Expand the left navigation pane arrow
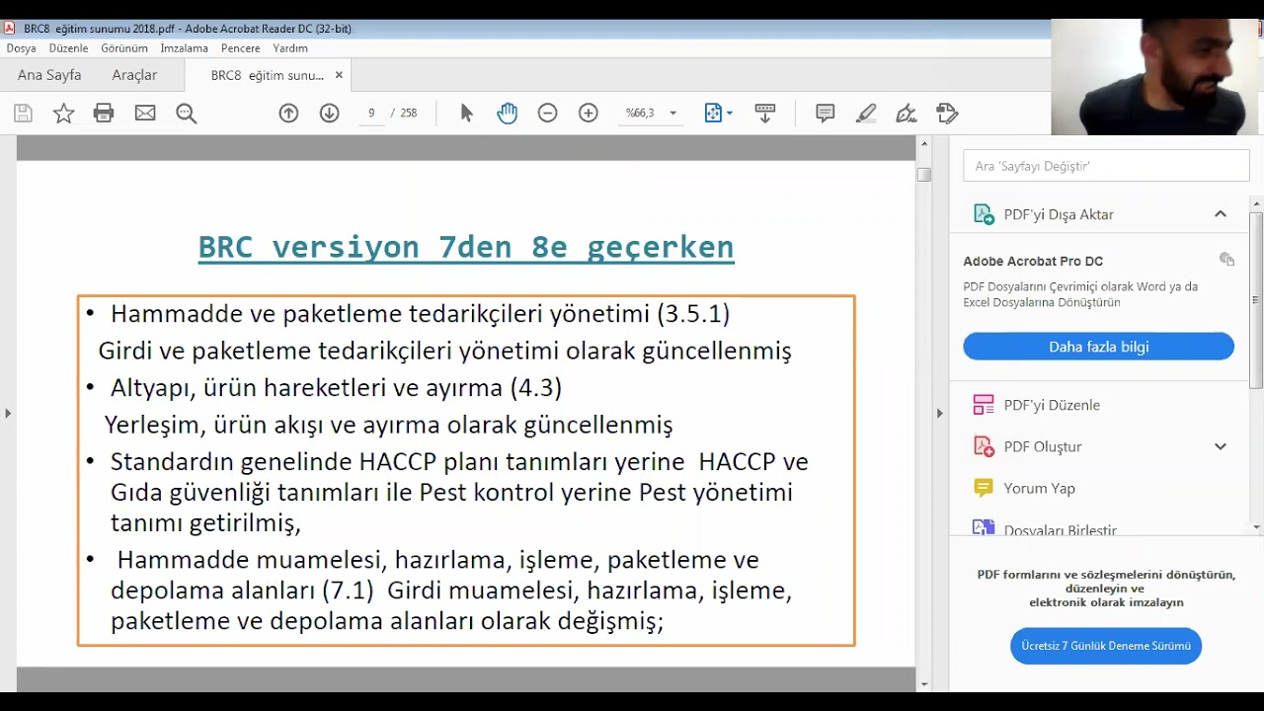Image resolution: width=1264 pixels, height=711 pixels. coord(8,413)
